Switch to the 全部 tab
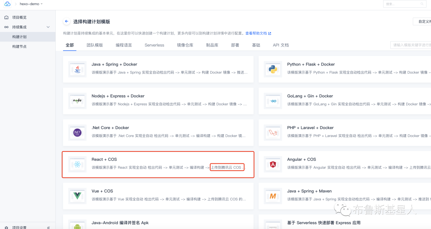Image resolution: width=431 pixels, height=229 pixels. pyautogui.click(x=69, y=45)
